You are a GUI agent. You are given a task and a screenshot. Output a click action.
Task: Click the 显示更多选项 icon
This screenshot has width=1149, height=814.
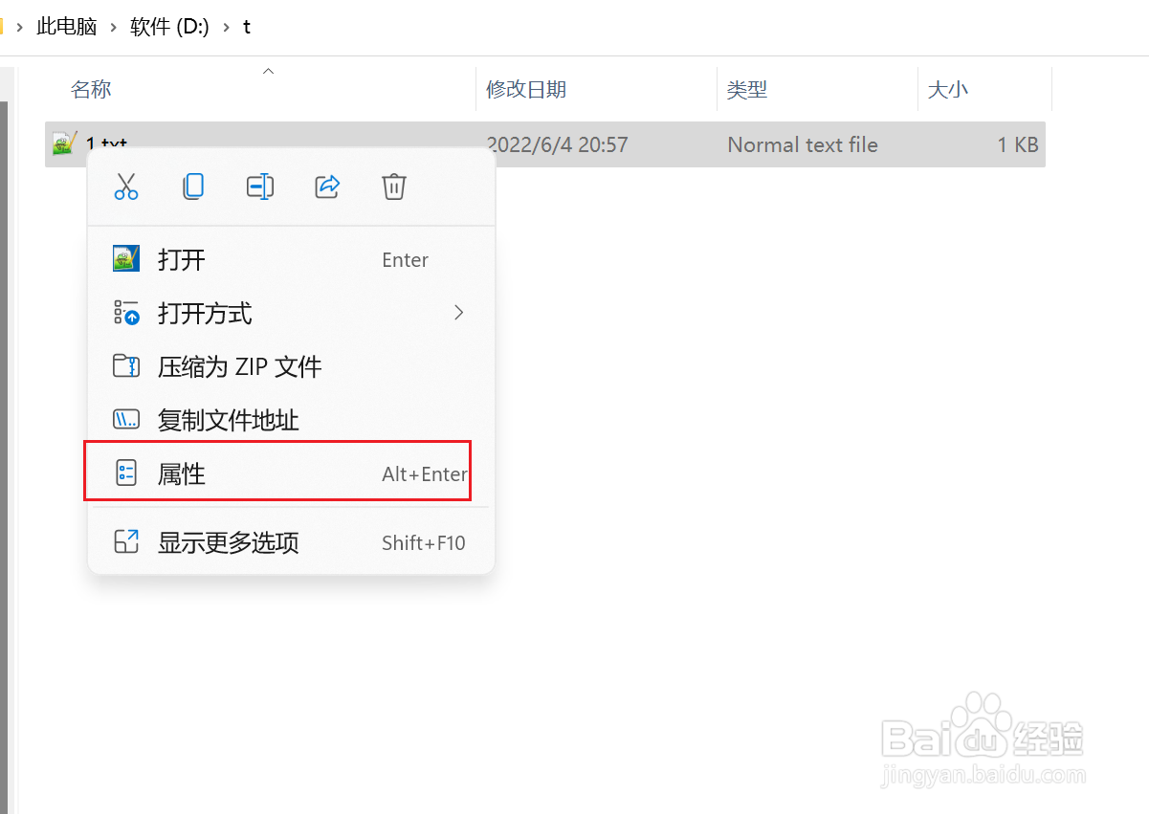[x=125, y=541]
